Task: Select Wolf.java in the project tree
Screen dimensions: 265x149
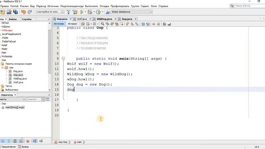Action: [18, 82]
